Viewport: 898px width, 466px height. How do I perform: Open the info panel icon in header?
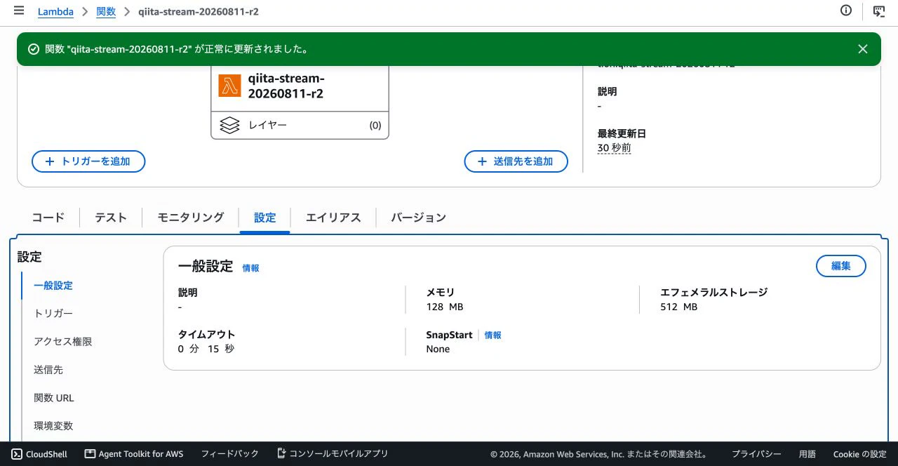coord(846,11)
